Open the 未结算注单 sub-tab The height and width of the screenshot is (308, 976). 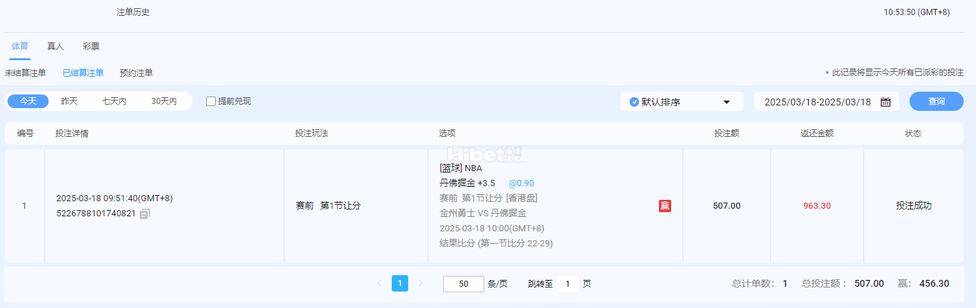tap(25, 73)
